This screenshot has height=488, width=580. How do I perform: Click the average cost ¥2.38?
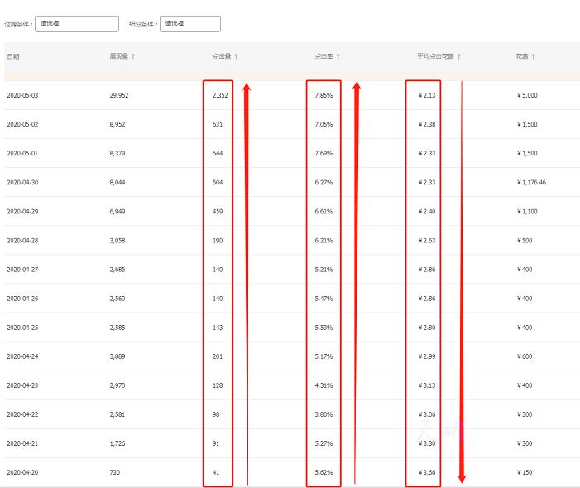[427, 124]
